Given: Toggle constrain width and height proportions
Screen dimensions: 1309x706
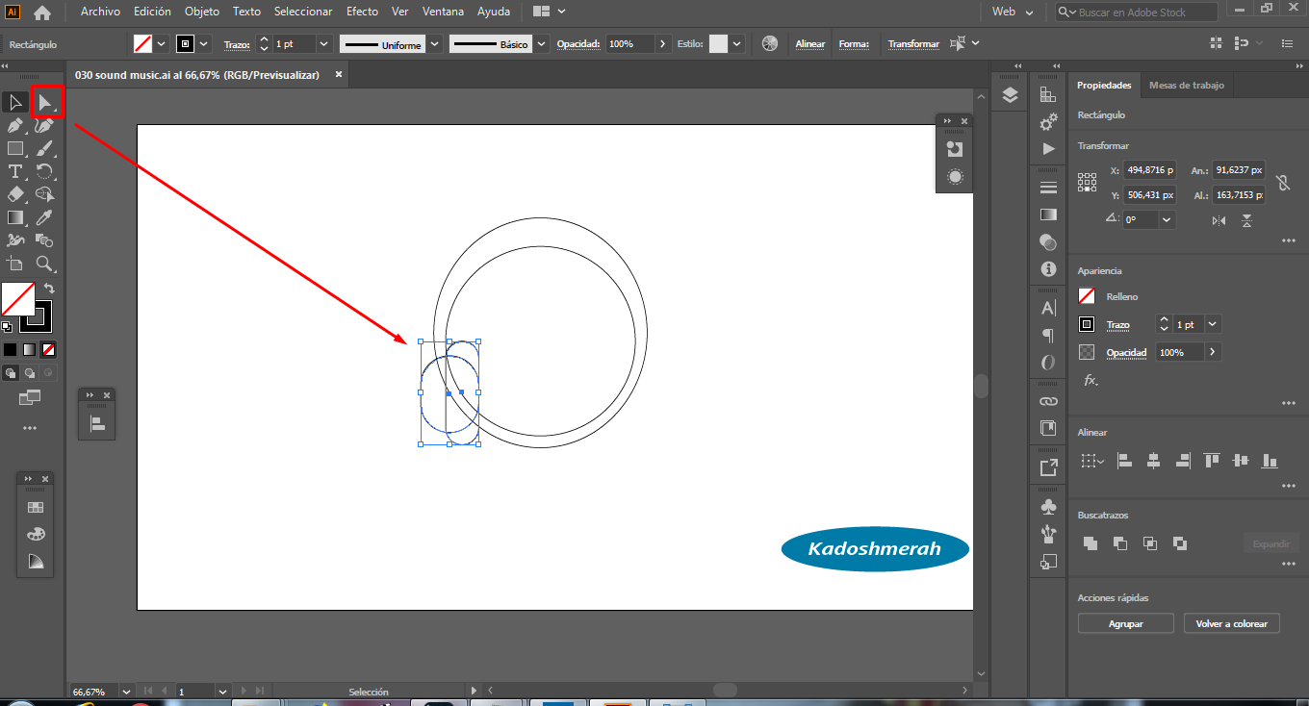Looking at the screenshot, I should pyautogui.click(x=1282, y=182).
